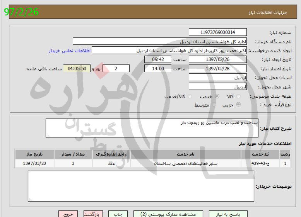
Task: Select the خدمت radio button
Action: (x=217, y=97)
